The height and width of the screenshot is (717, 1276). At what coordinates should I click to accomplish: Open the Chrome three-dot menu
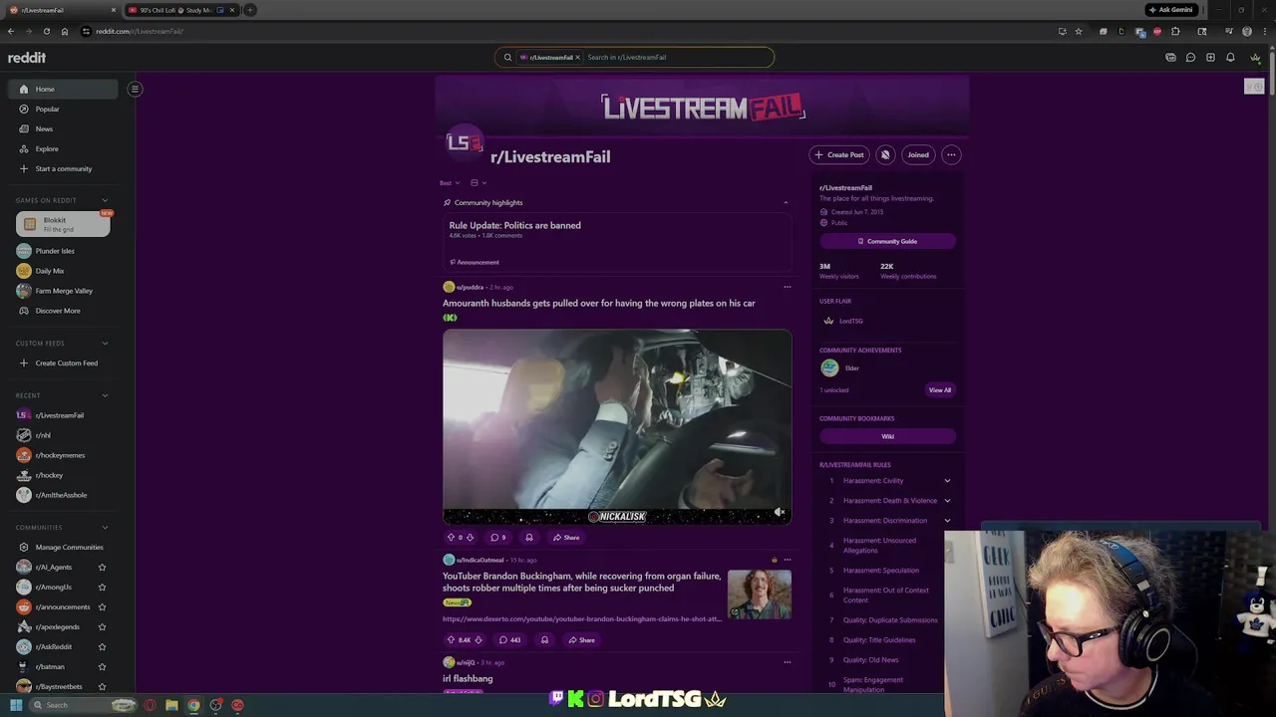coord(1263,31)
